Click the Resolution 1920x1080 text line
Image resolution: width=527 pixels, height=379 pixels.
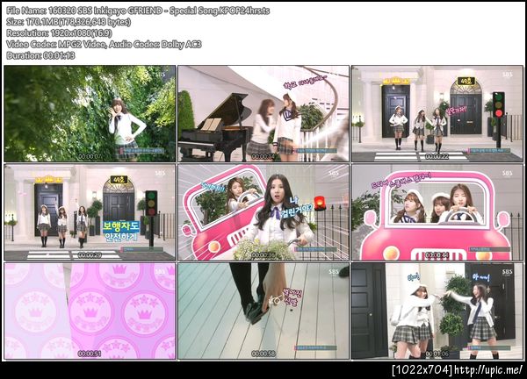pos(59,32)
